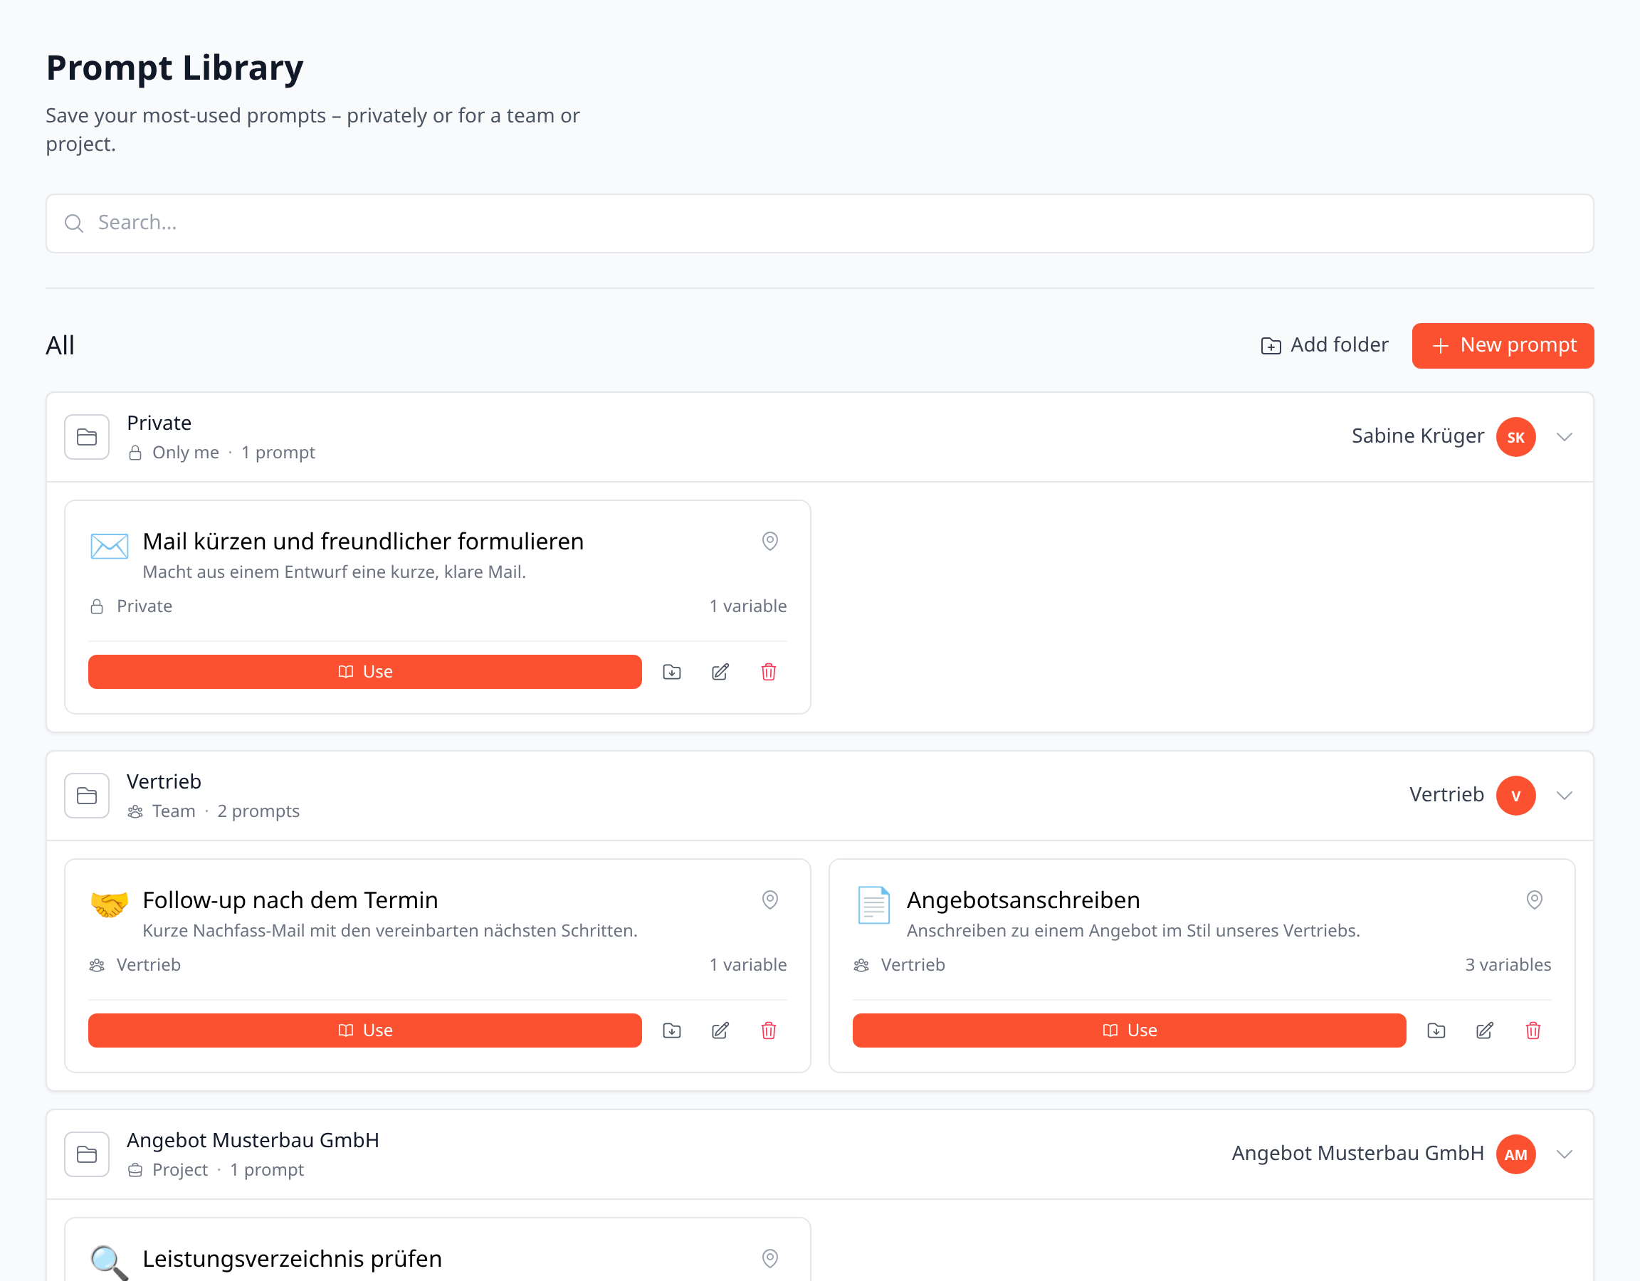Delete the Mail kürzen prompt
Image resolution: width=1640 pixels, height=1281 pixels.
(768, 672)
